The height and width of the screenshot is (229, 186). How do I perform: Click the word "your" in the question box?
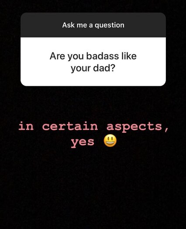click(80, 69)
